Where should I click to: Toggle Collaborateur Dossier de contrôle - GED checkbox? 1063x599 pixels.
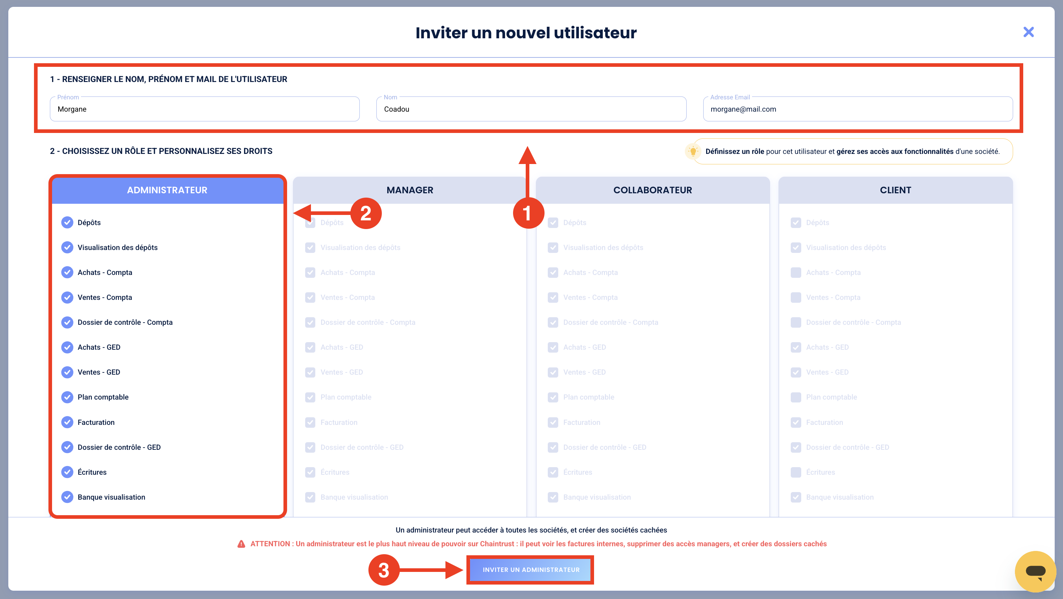pyautogui.click(x=553, y=447)
